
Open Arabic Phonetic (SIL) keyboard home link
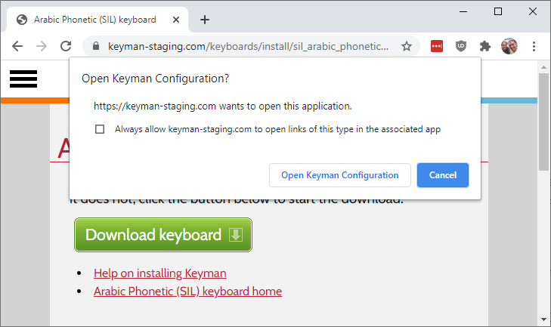(187, 292)
